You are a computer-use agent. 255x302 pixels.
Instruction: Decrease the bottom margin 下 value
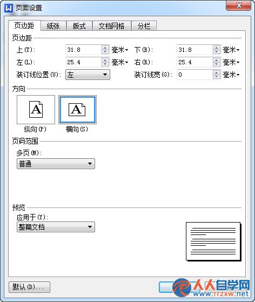pyautogui.click(x=216, y=52)
